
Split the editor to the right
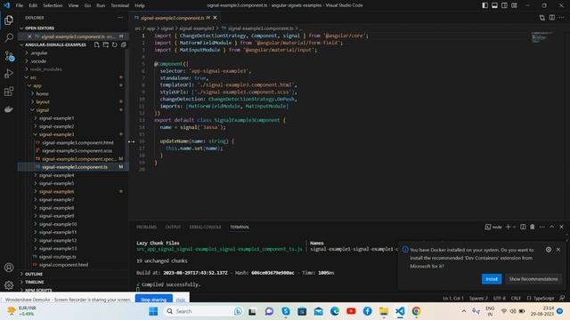pyautogui.click(x=552, y=18)
